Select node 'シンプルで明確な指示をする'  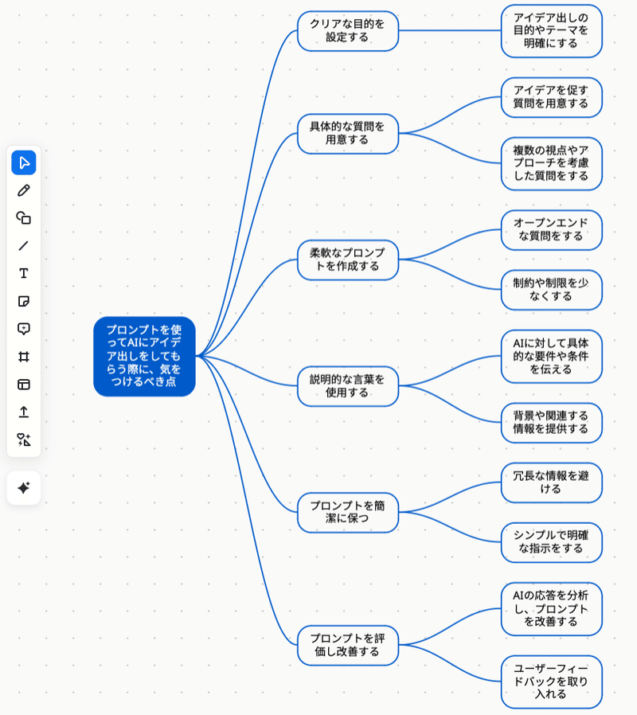click(551, 542)
